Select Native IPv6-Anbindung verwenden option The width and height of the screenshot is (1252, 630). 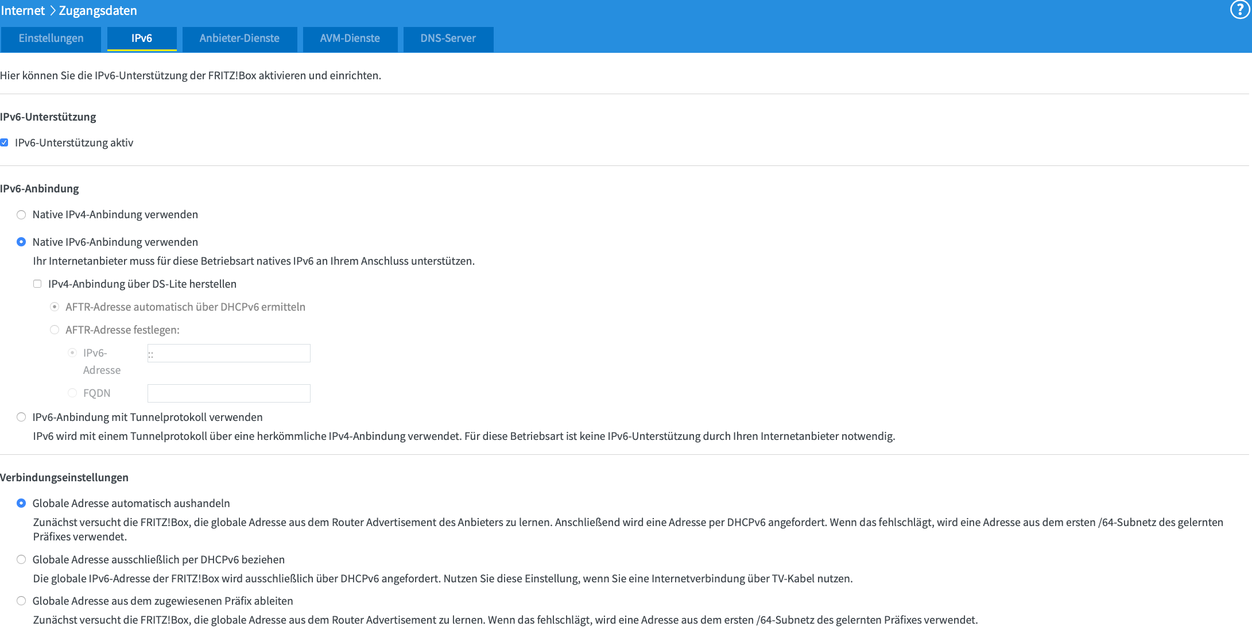point(21,242)
